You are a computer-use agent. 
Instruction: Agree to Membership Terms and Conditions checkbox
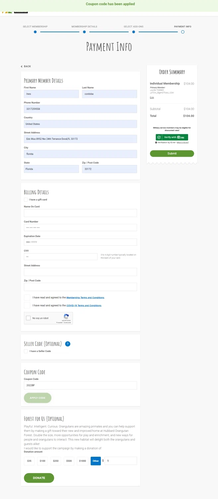27,297
